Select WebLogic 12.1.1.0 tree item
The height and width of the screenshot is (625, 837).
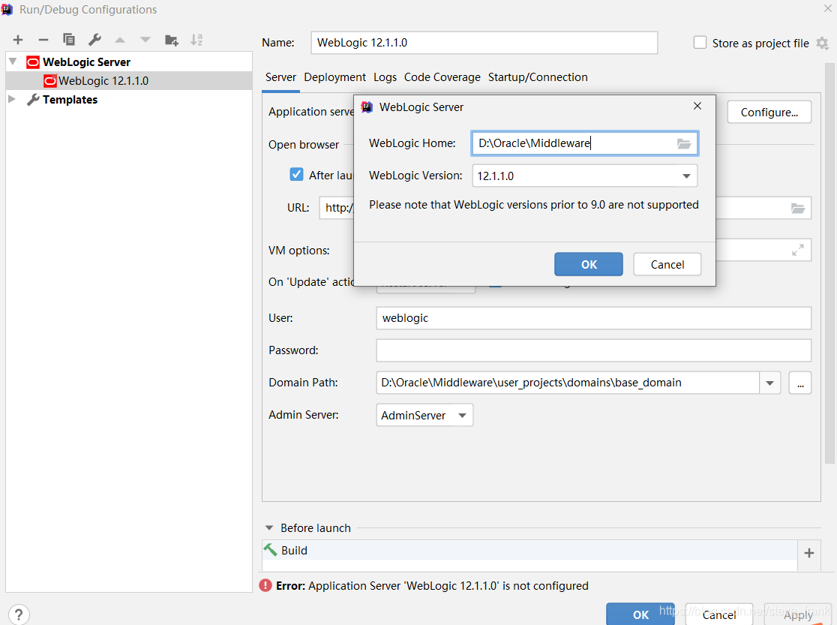[129, 81]
